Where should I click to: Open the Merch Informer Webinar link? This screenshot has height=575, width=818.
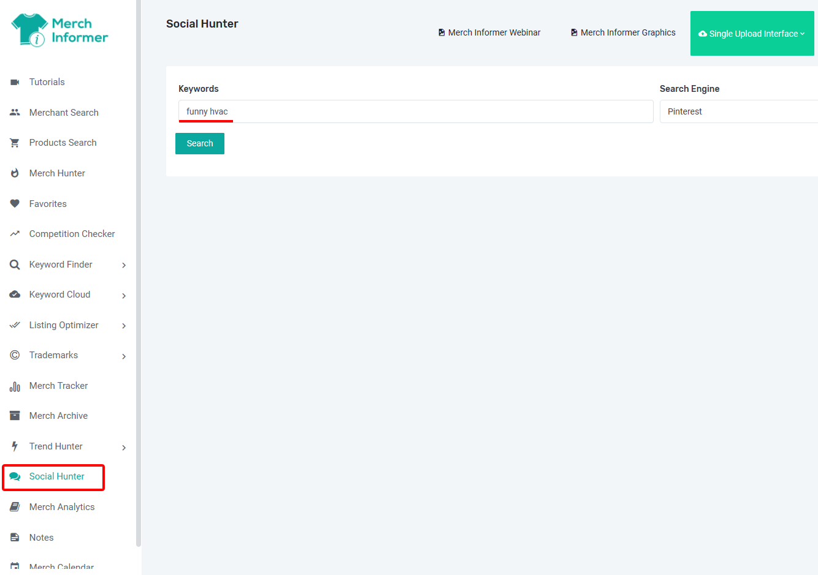click(x=489, y=32)
